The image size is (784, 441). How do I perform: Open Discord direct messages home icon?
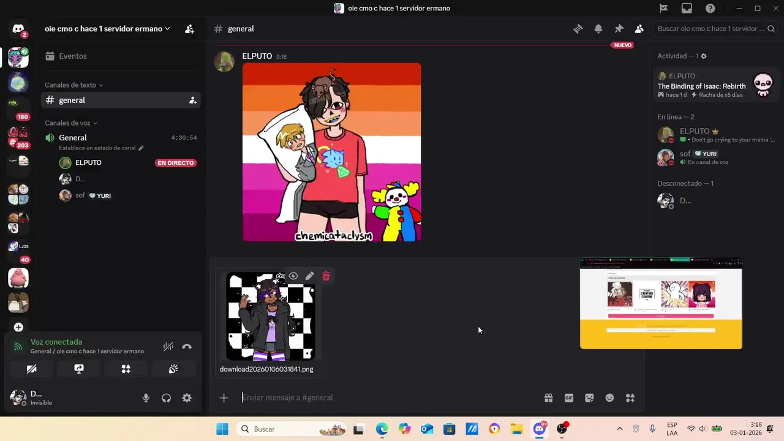pos(18,29)
